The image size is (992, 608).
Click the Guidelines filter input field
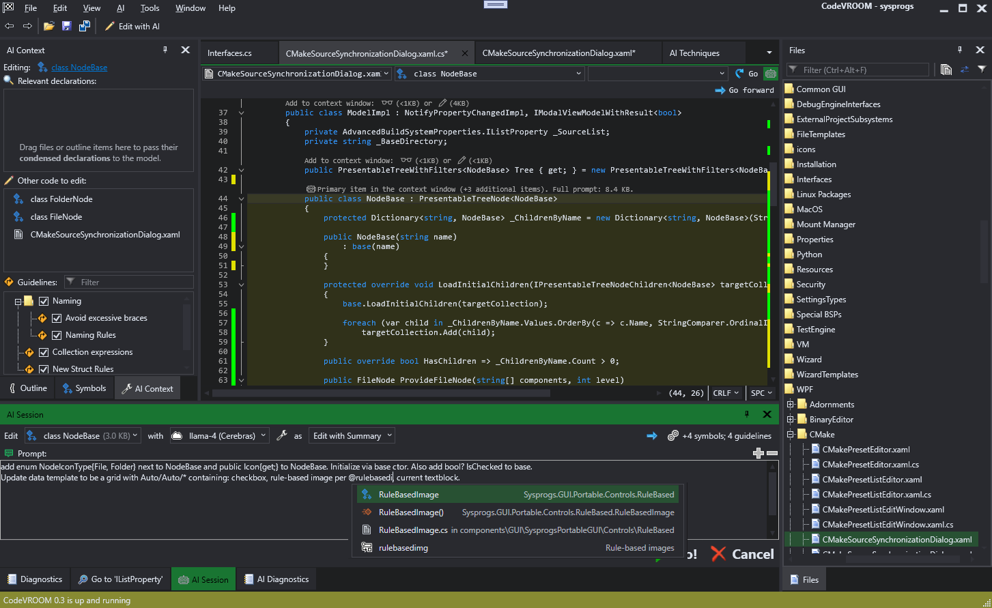(129, 282)
